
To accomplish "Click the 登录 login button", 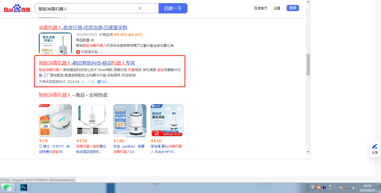I will (x=293, y=8).
